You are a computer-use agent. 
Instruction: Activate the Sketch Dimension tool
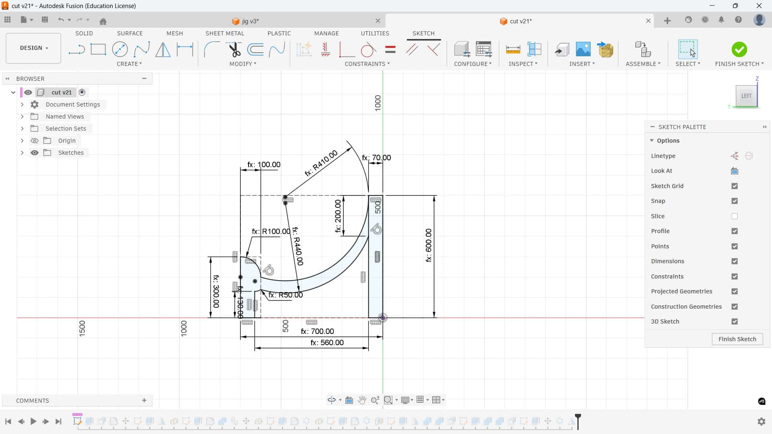point(185,50)
